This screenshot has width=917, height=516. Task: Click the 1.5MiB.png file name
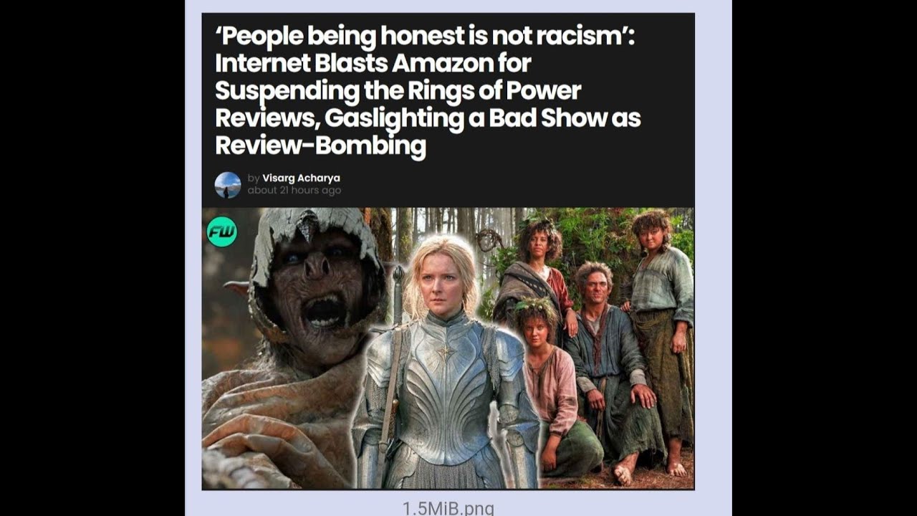click(448, 508)
